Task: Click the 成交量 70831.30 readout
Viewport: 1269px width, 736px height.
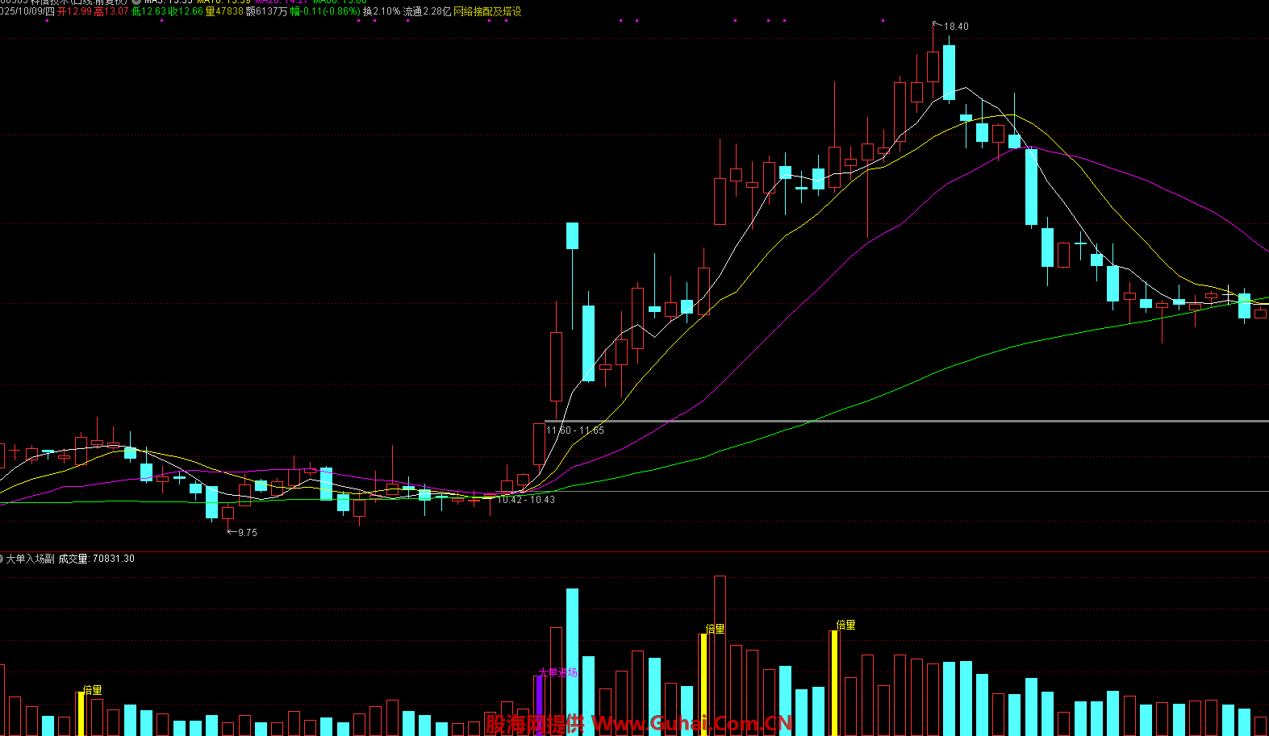Action: pyautogui.click(x=96, y=559)
